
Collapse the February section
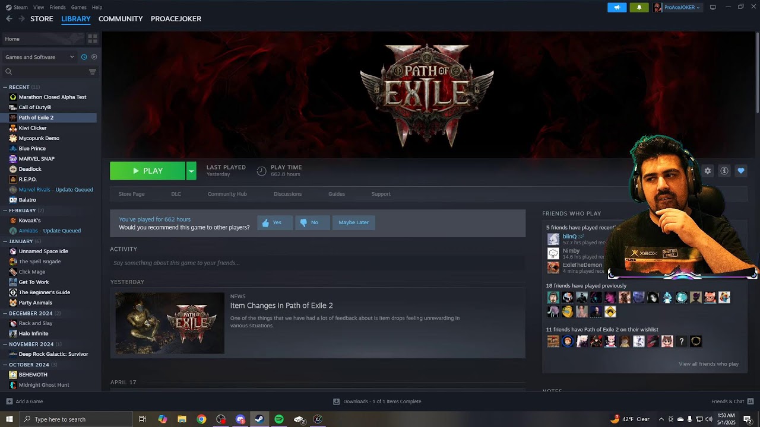[x=6, y=211]
